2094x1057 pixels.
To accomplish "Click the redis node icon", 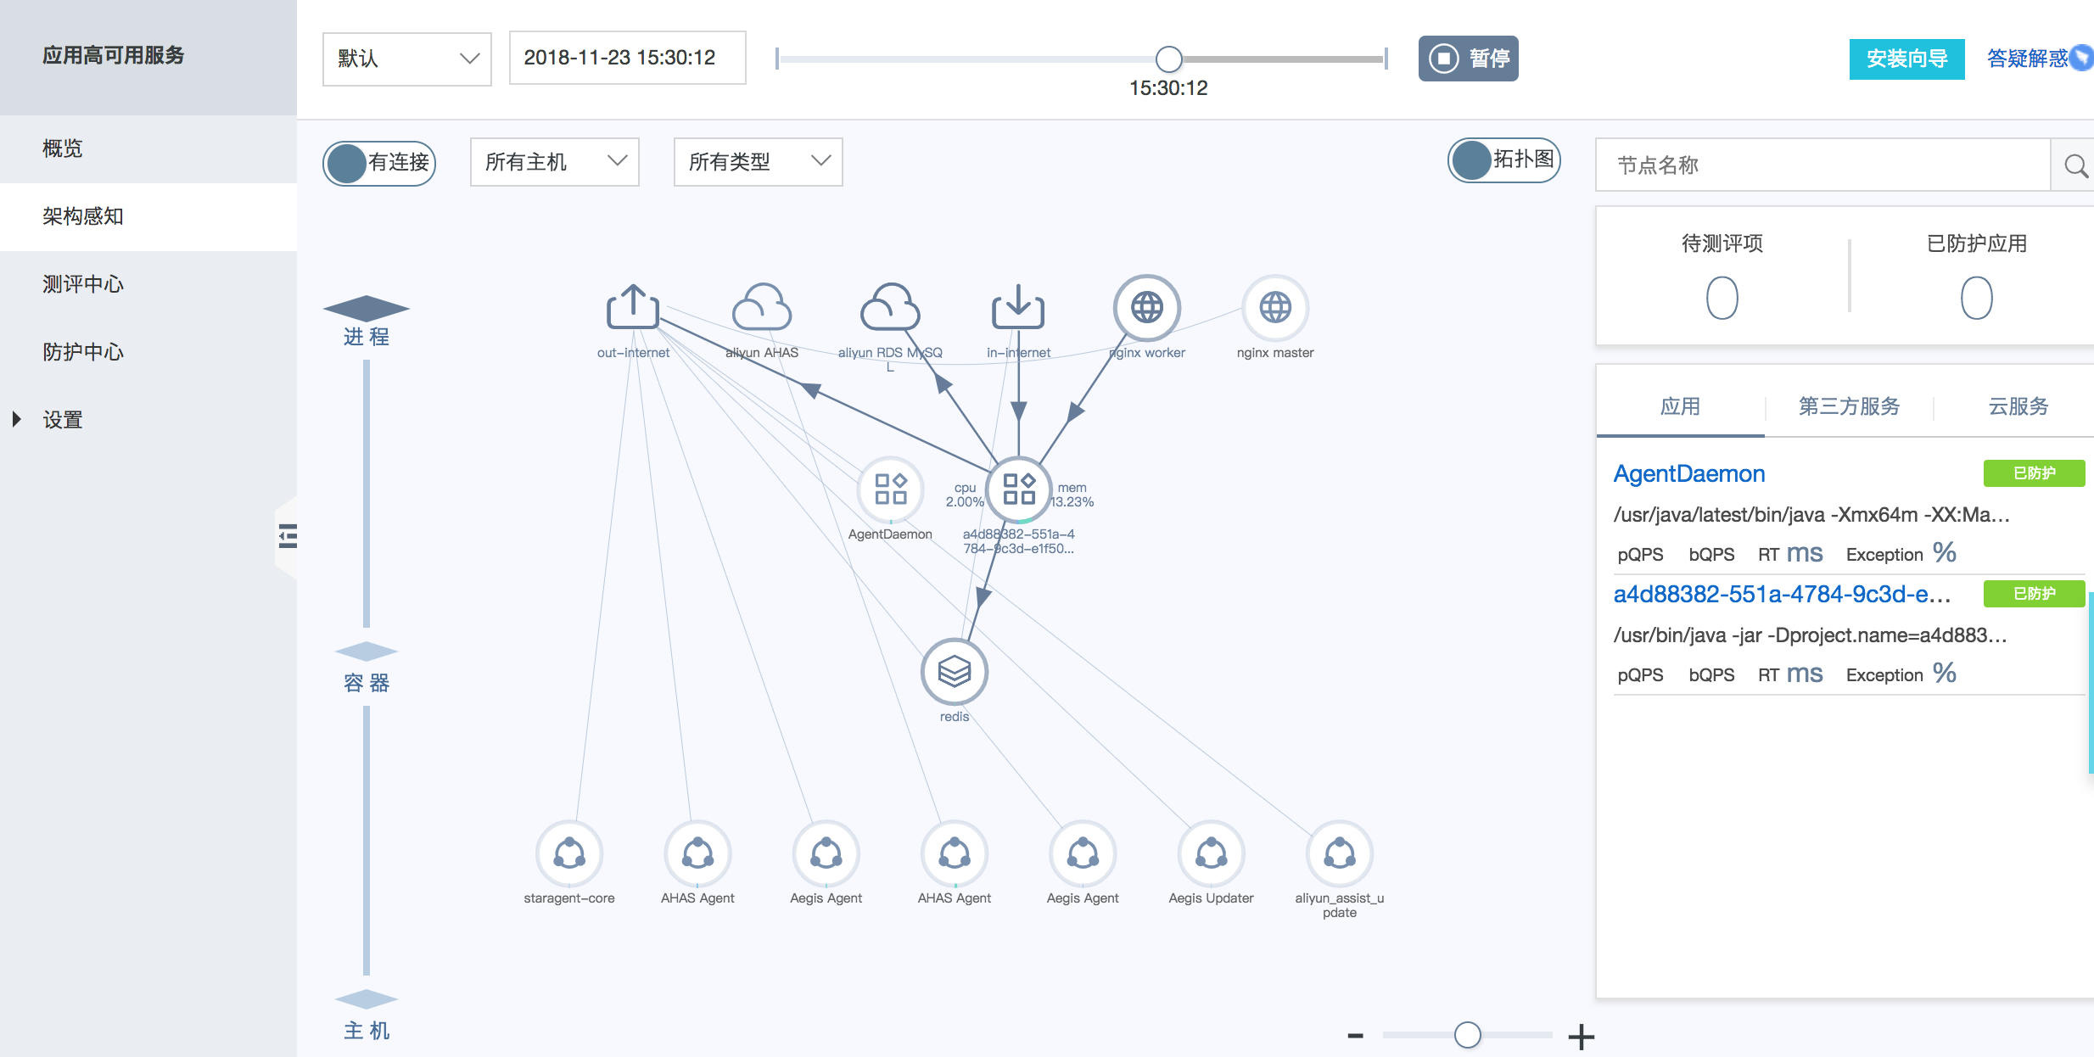I will (x=954, y=672).
